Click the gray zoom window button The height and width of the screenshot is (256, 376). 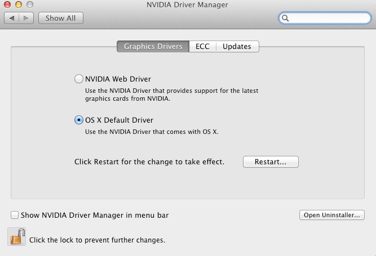point(30,5)
